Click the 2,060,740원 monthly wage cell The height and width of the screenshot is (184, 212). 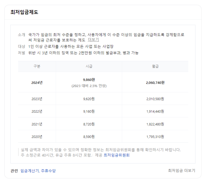click(155, 83)
